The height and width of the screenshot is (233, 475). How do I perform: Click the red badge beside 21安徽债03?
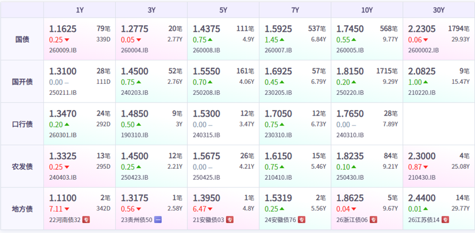coord(230,220)
